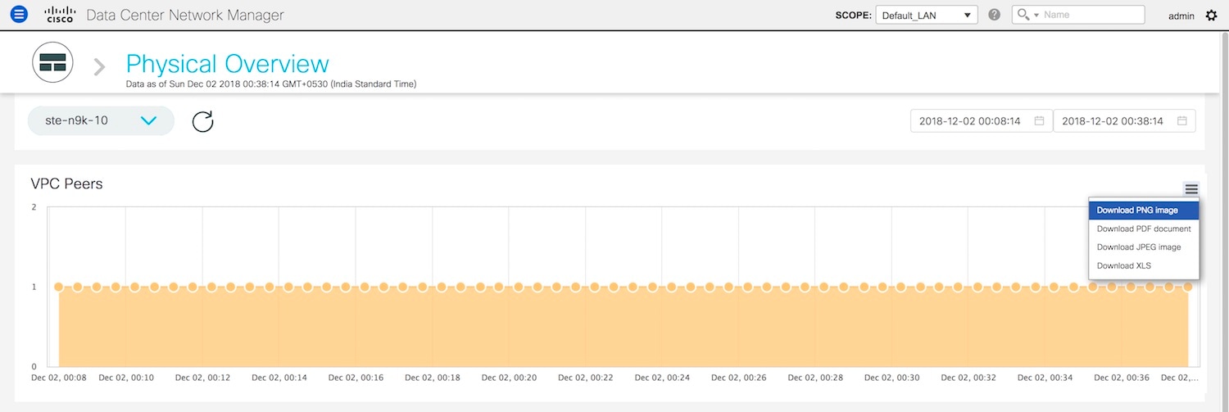Image resolution: width=1229 pixels, height=412 pixels.
Task: Click the Name search input field
Action: click(1091, 15)
